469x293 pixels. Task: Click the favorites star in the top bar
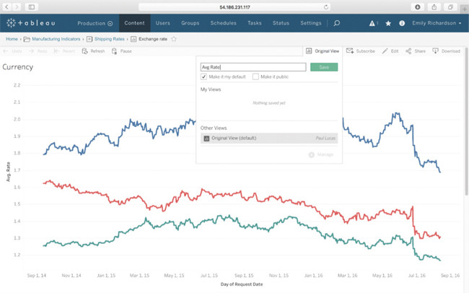(389, 23)
